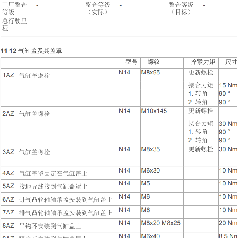Click 'M6' thread in the 7AZ row

pos(145,210)
